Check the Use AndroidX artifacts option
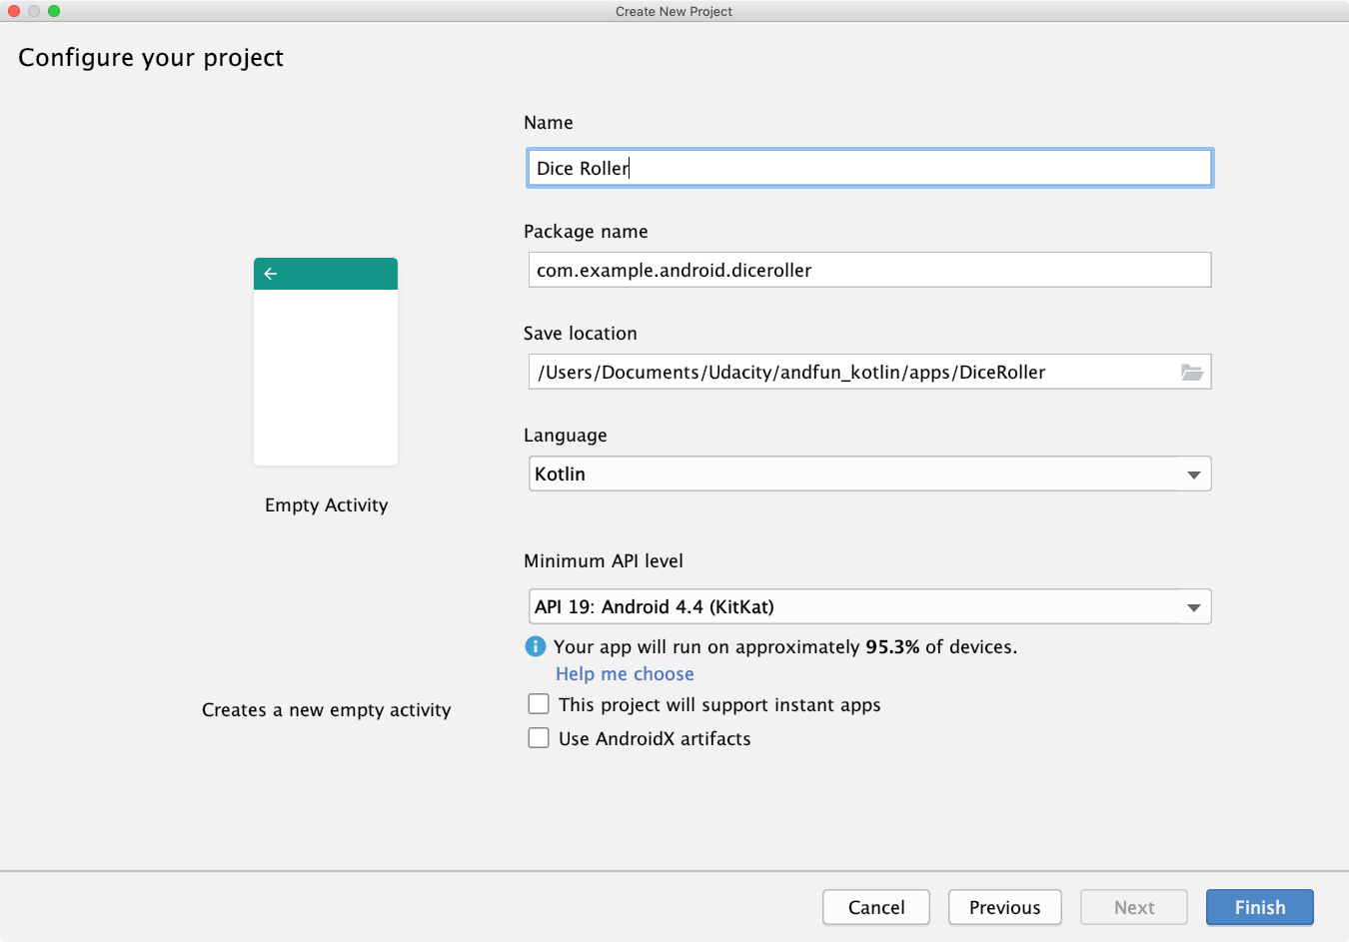 coord(539,737)
